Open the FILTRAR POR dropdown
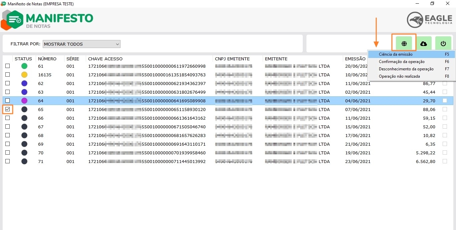This screenshot has height=230, width=456. pos(81,44)
